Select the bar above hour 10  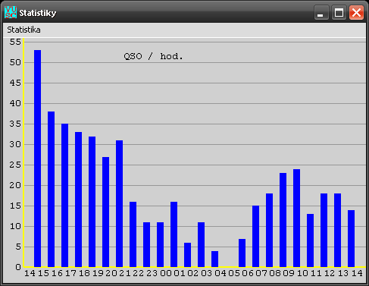[296, 218]
